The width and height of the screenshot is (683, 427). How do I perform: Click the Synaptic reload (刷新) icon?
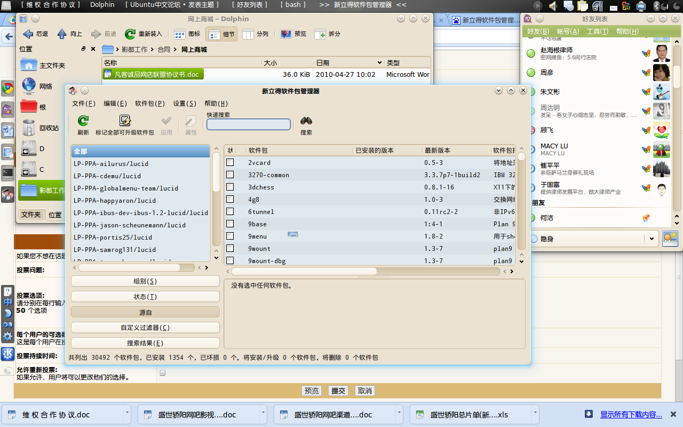coord(83,121)
